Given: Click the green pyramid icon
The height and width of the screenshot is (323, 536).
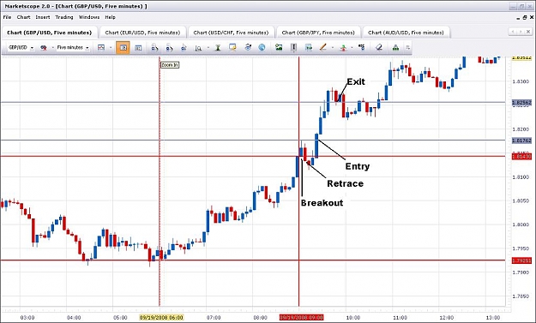Looking at the screenshot, I should point(395,47).
